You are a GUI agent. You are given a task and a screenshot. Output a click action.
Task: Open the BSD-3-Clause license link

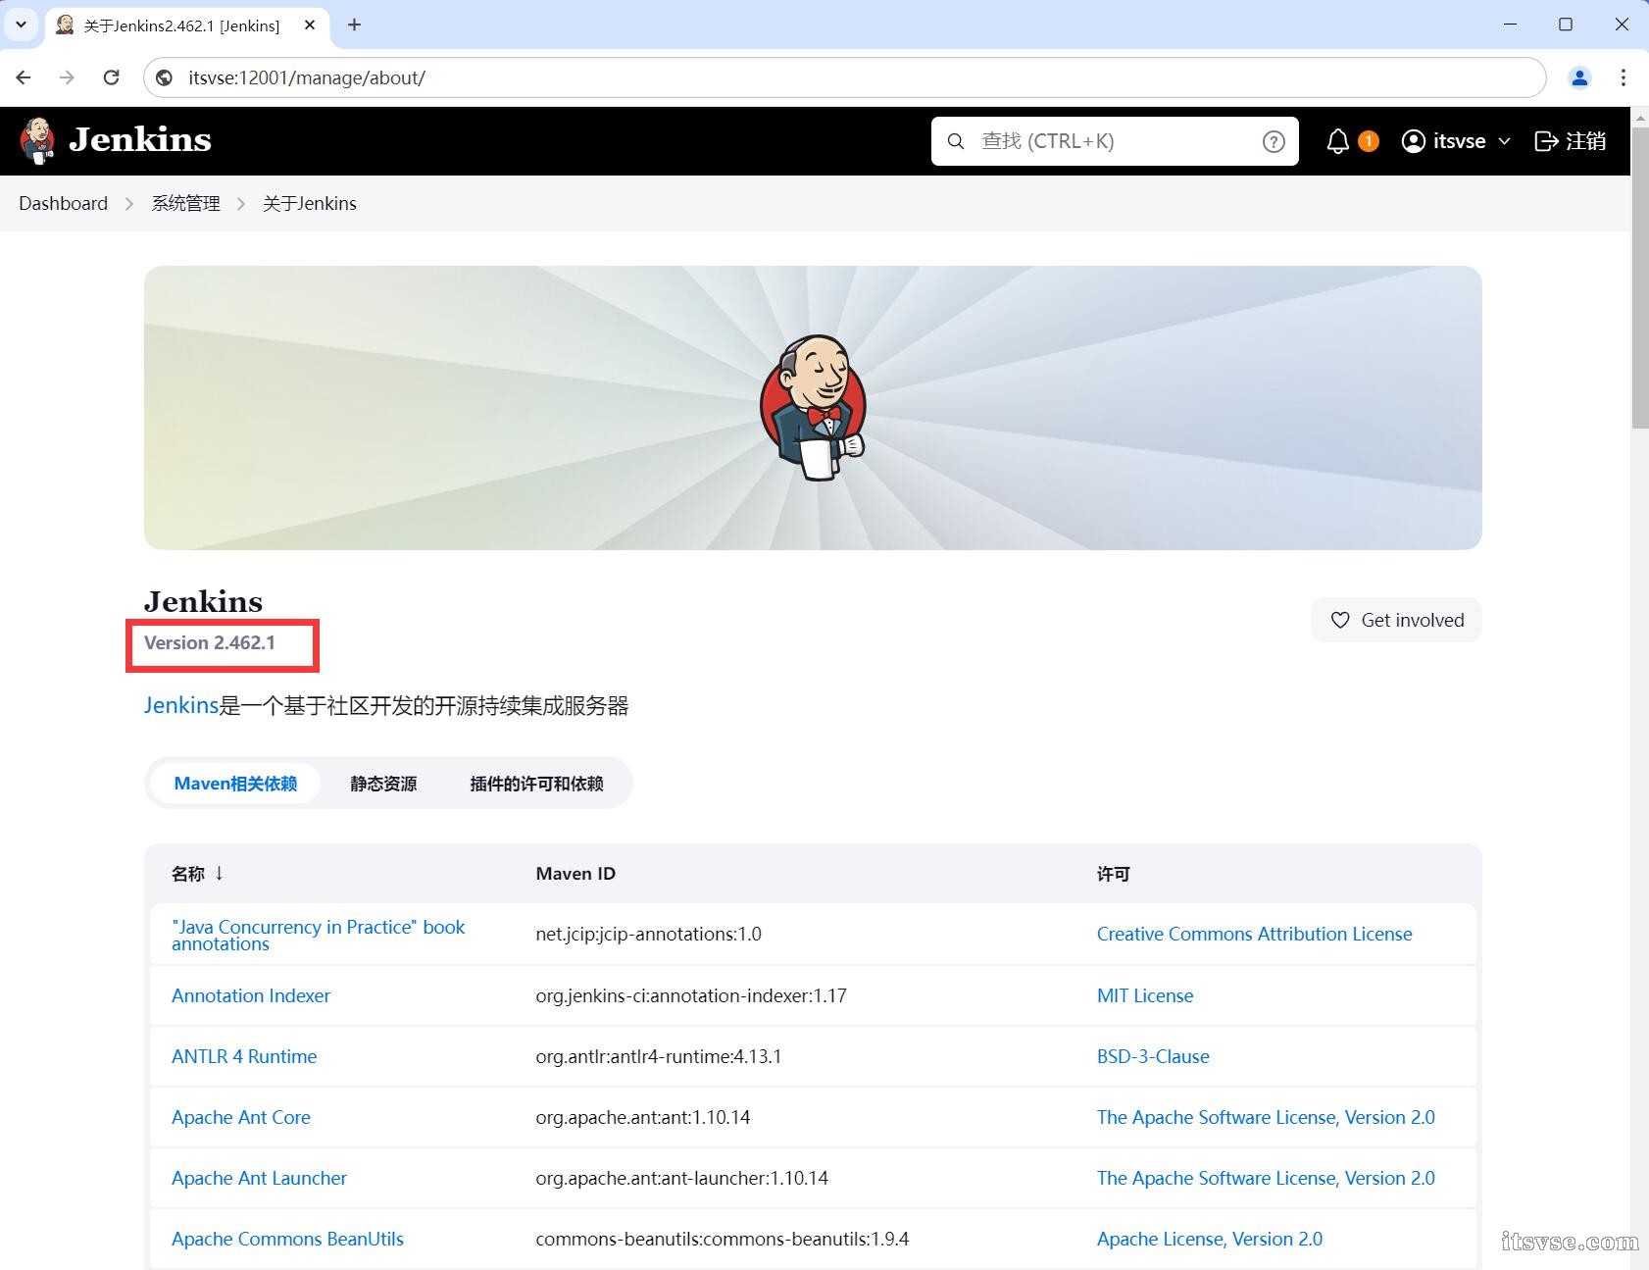1153,1056
